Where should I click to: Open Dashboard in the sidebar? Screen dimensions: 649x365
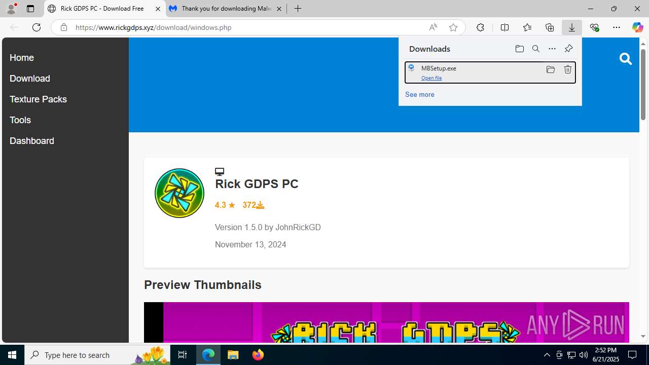tap(32, 141)
